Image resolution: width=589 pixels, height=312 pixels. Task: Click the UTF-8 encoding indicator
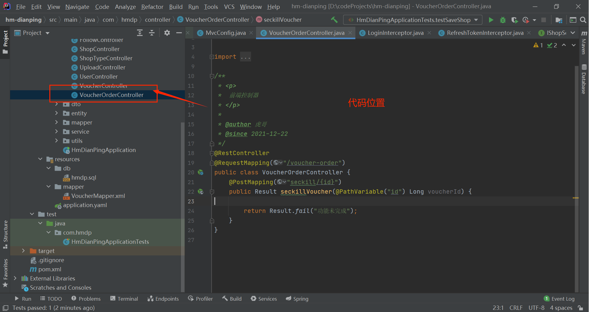coord(537,308)
